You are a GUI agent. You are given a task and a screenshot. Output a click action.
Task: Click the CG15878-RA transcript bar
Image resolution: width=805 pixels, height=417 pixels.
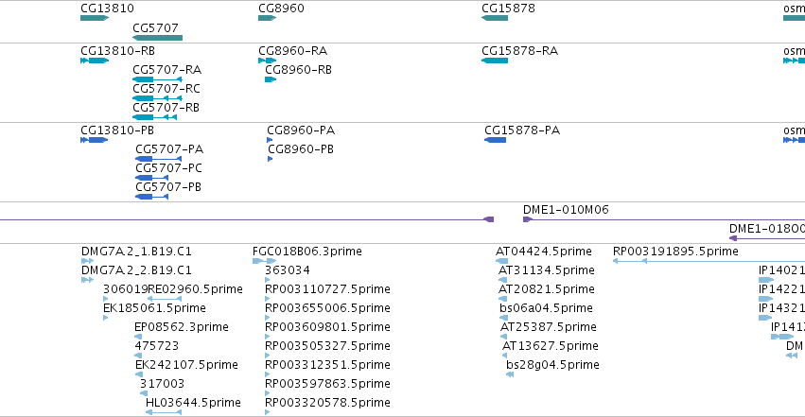[x=495, y=61]
